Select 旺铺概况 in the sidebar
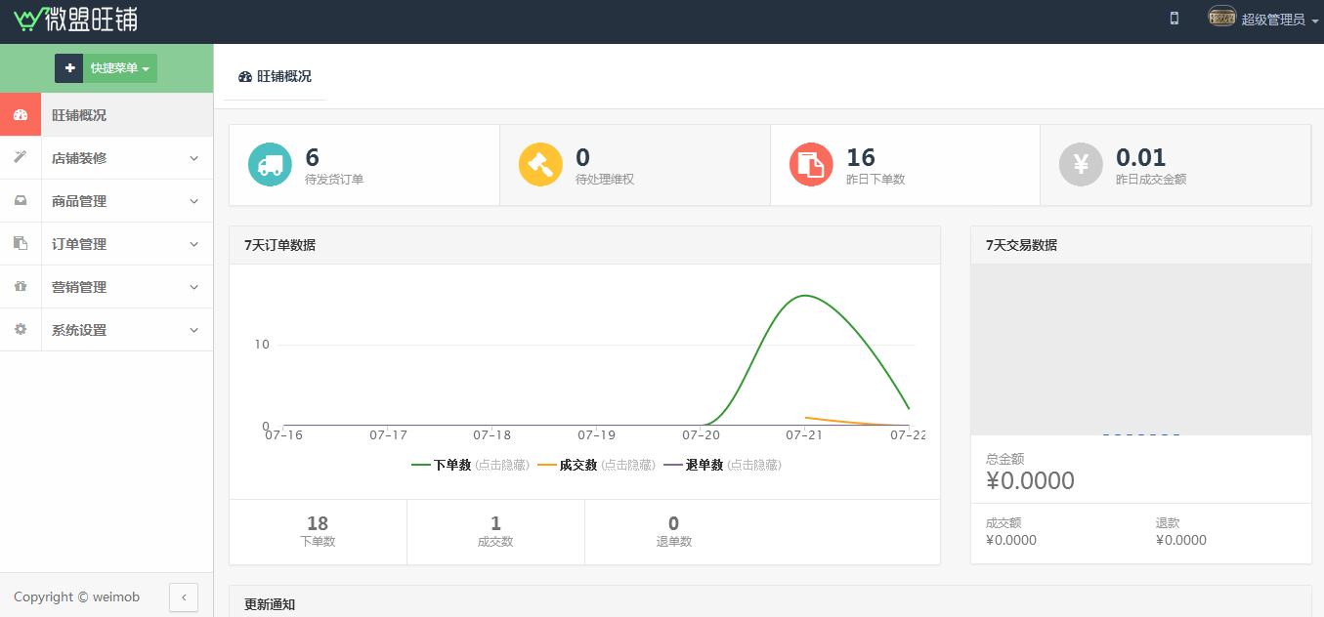 pos(107,115)
